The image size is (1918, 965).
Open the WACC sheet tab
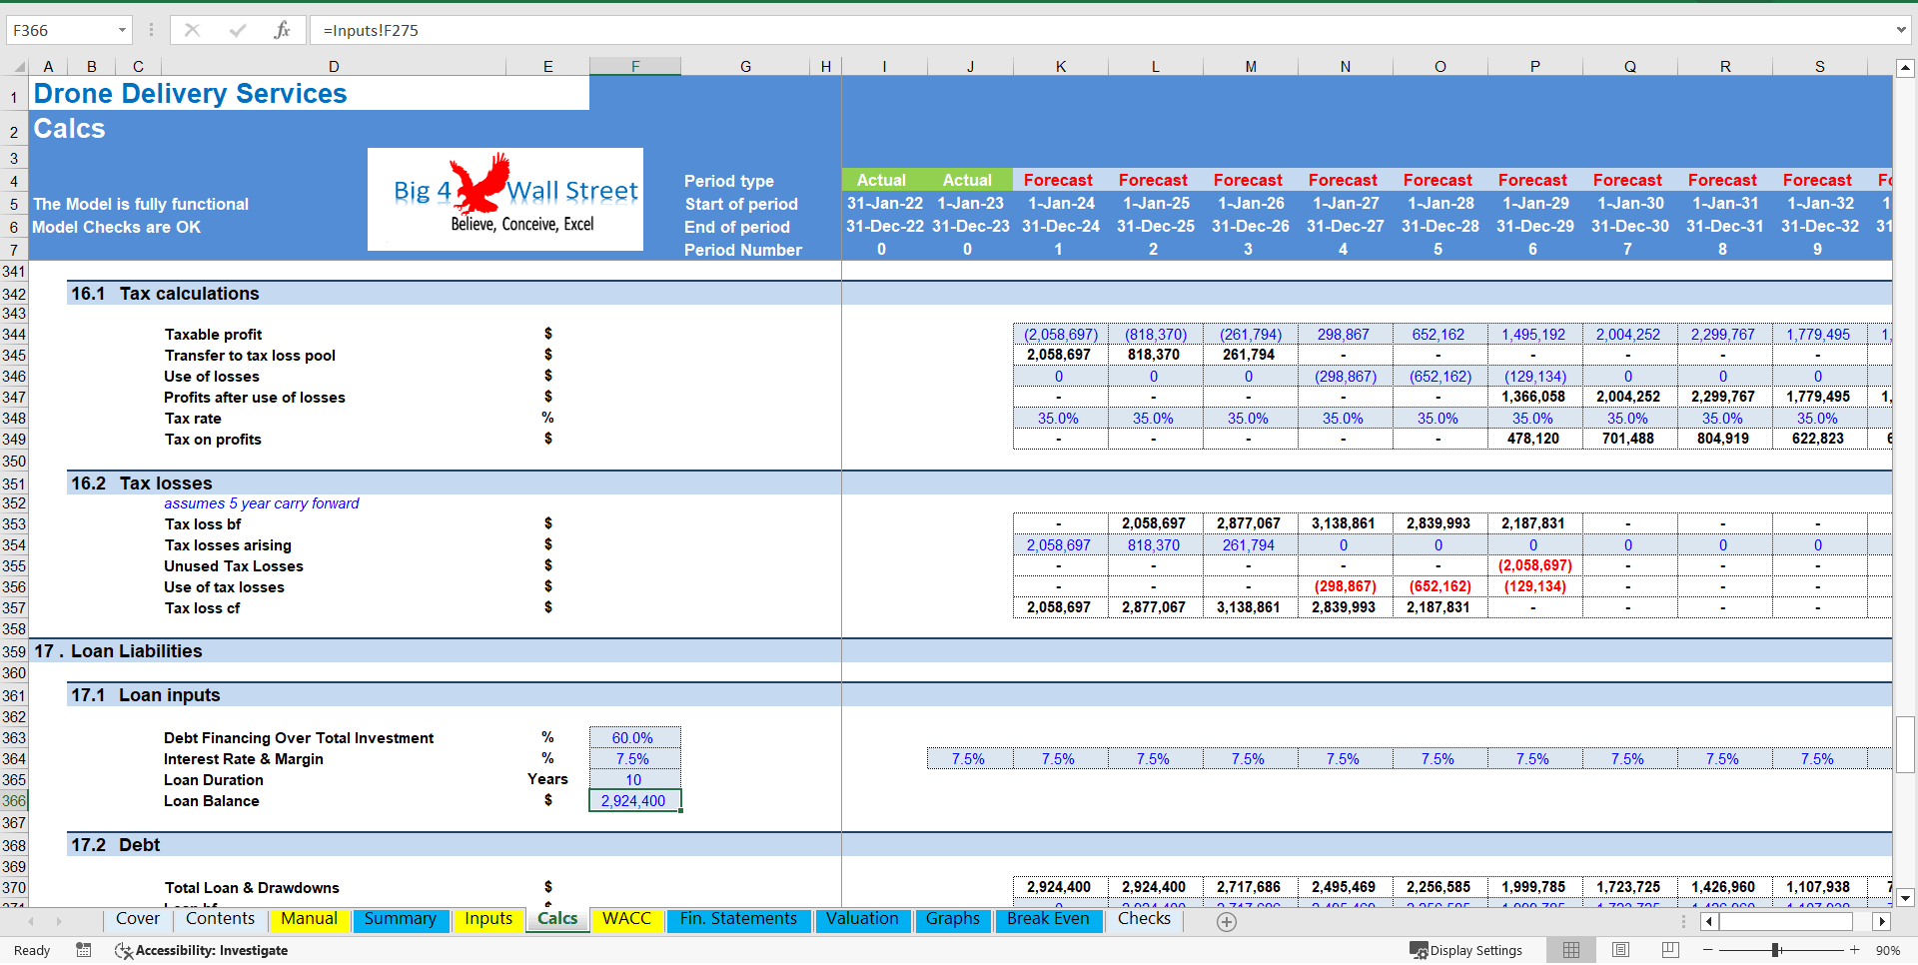pos(626,919)
